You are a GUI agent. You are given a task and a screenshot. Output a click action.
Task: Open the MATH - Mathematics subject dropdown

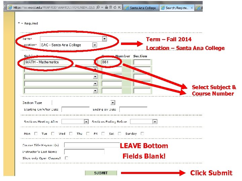click(x=95, y=62)
